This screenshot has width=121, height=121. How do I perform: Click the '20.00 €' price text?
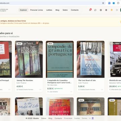point(113,86)
